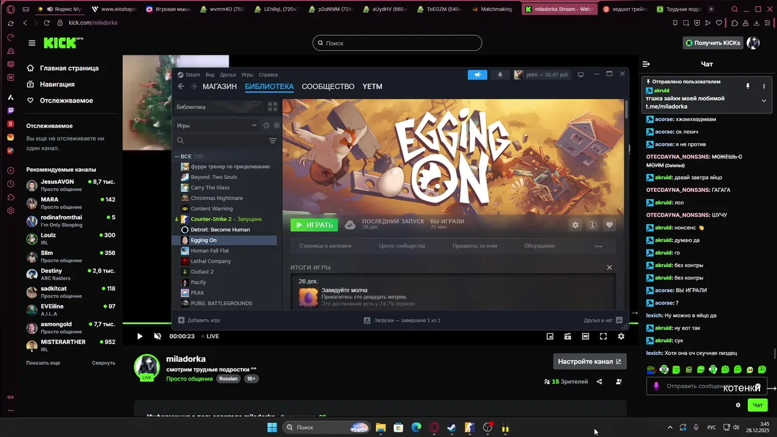The image size is (777, 437).
Task: Toggle fullscreen on the player
Action: point(603,336)
